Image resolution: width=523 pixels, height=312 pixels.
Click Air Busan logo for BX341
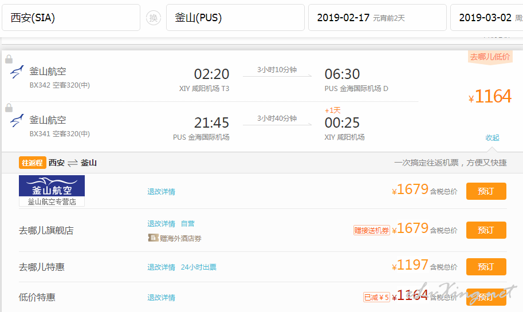coord(17,120)
